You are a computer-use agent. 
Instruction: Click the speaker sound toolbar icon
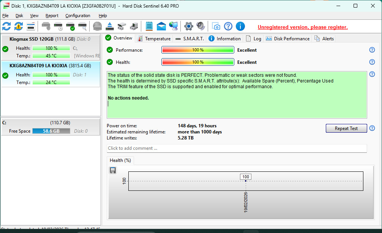click(x=201, y=26)
